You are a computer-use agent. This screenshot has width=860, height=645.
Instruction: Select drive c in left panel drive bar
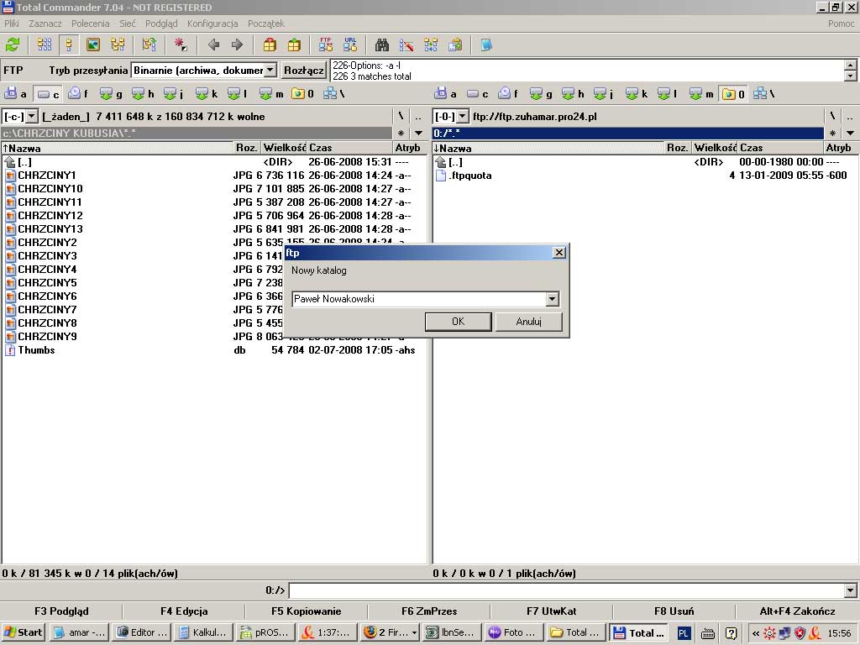click(50, 94)
